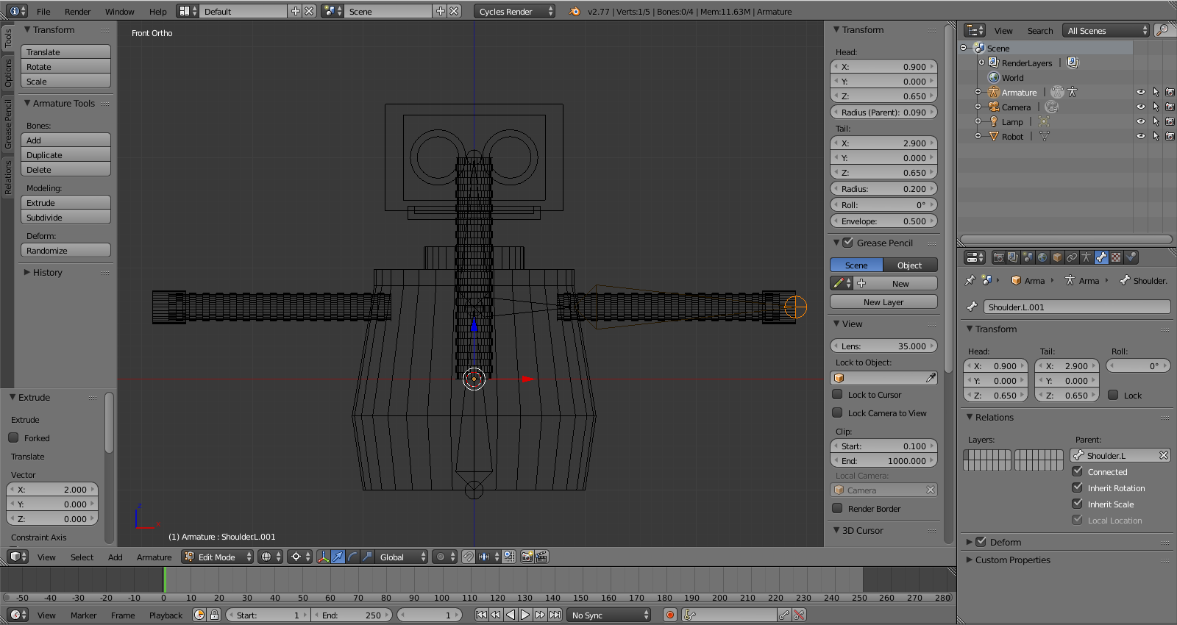Disable the Inherit Scale checkbox
1177x625 pixels.
[x=1078, y=504]
